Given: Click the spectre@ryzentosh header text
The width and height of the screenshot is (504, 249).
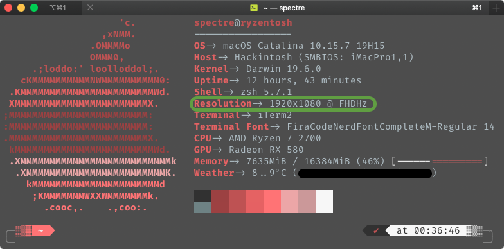Looking at the screenshot, I should pos(243,23).
